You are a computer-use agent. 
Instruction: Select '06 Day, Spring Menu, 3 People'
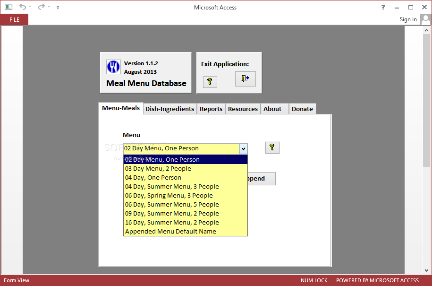coord(186,195)
